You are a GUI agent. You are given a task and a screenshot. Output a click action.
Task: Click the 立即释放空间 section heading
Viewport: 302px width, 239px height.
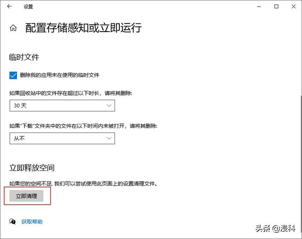coord(32,168)
